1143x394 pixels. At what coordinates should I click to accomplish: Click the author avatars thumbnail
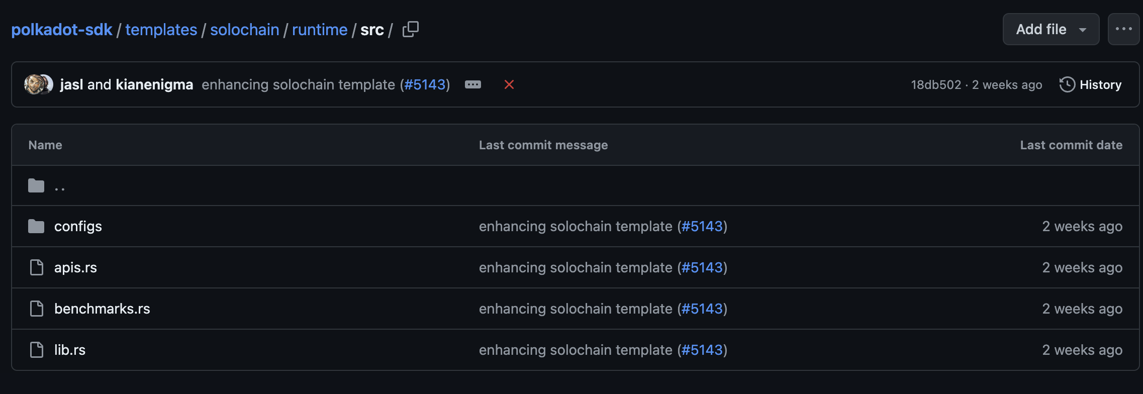39,84
